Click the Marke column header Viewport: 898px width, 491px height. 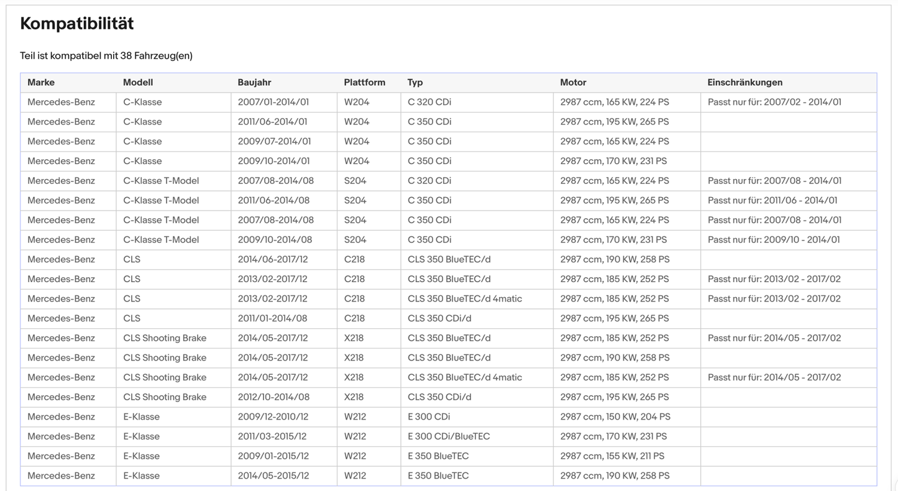point(41,83)
